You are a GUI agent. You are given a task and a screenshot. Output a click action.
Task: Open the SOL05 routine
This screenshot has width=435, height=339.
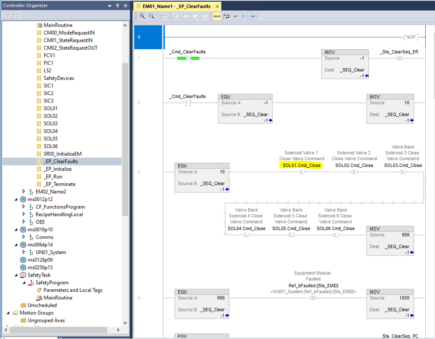(51, 139)
